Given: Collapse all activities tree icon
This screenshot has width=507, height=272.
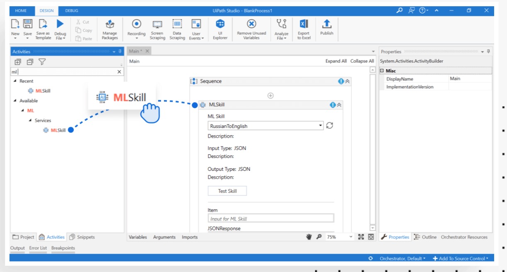Looking at the screenshot, I should [x=29, y=62].
